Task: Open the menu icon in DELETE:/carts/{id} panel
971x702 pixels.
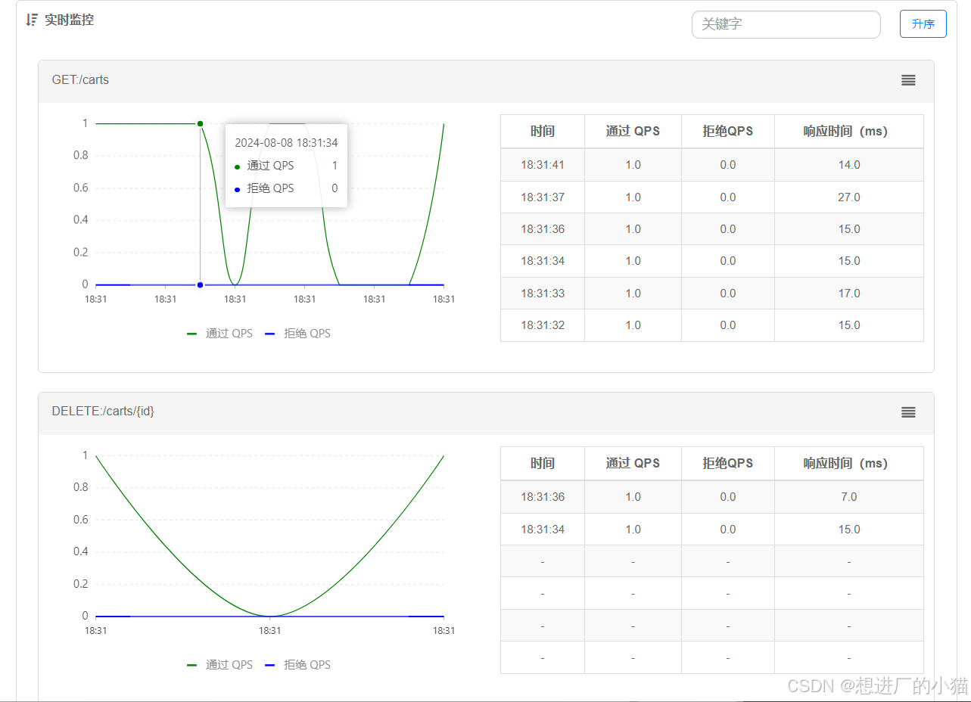Action: [908, 412]
